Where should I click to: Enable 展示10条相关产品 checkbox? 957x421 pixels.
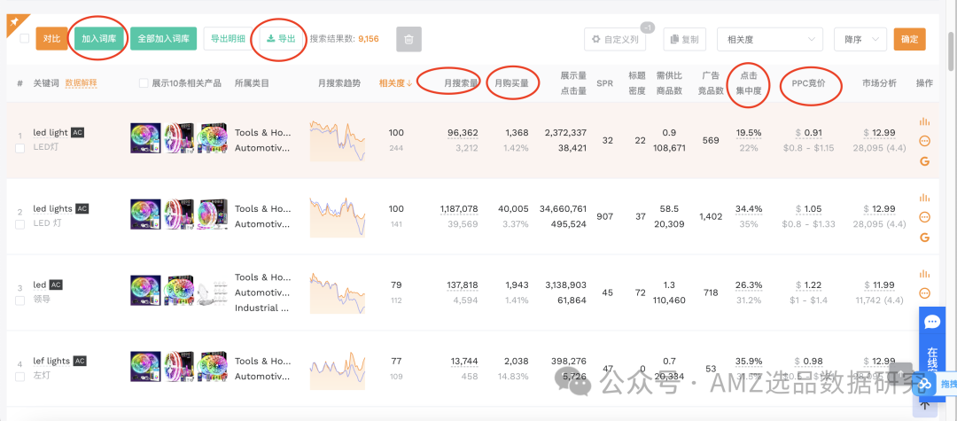pos(144,83)
